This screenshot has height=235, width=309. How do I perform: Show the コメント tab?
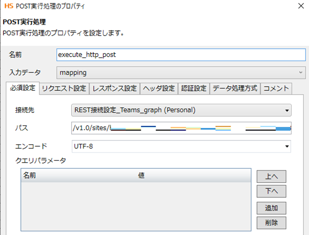click(276, 88)
